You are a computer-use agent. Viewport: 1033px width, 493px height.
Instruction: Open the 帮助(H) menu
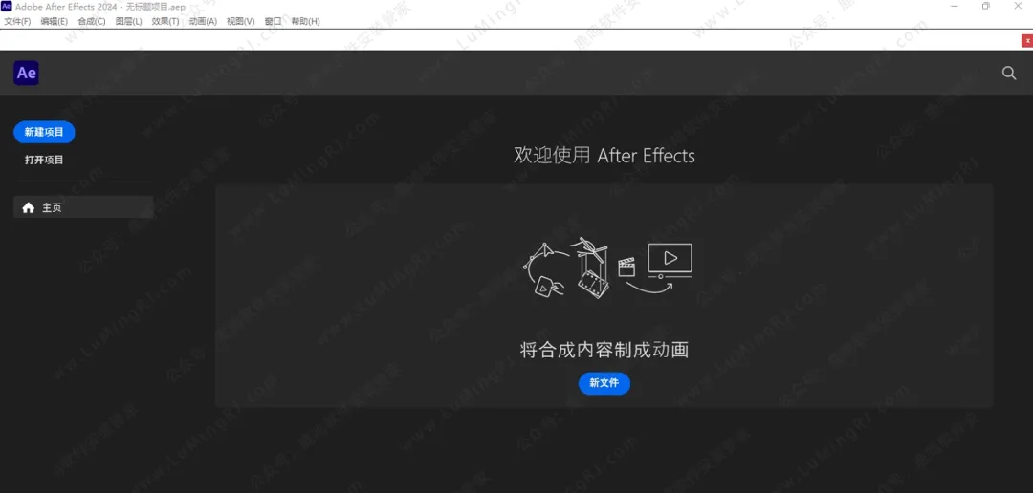(x=306, y=21)
